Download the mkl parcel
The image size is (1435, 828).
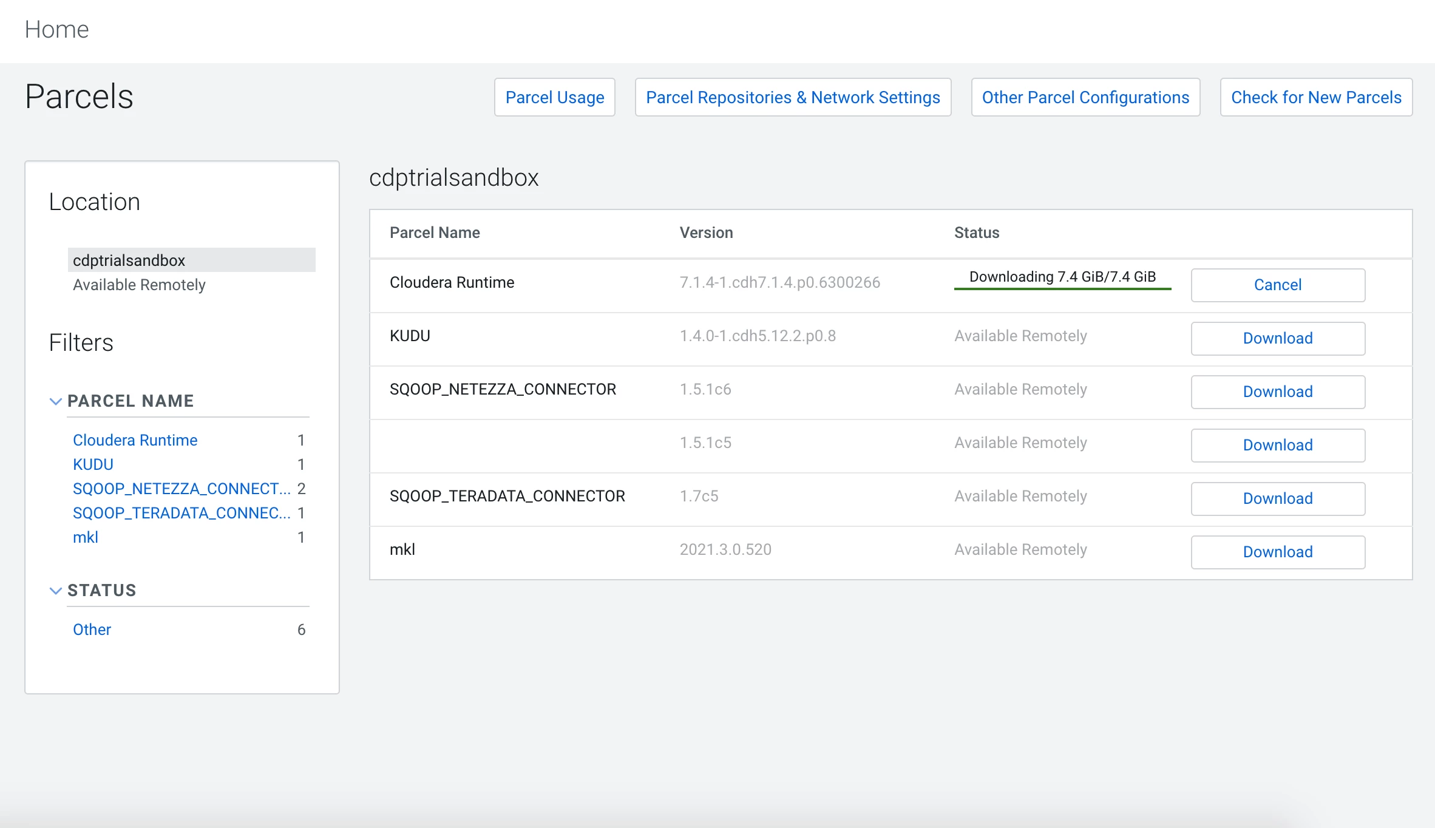tap(1278, 552)
